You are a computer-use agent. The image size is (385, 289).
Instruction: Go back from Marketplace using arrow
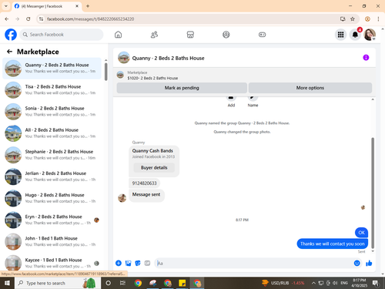click(9, 52)
